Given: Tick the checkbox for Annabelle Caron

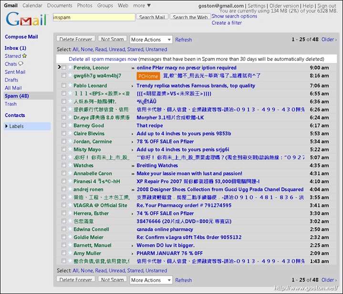Looking at the screenshot, I should (63, 173).
